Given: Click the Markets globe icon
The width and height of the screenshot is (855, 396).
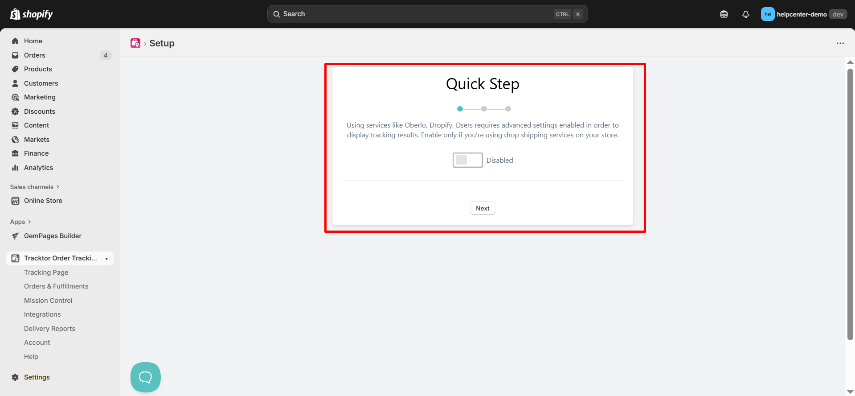Looking at the screenshot, I should (x=15, y=140).
